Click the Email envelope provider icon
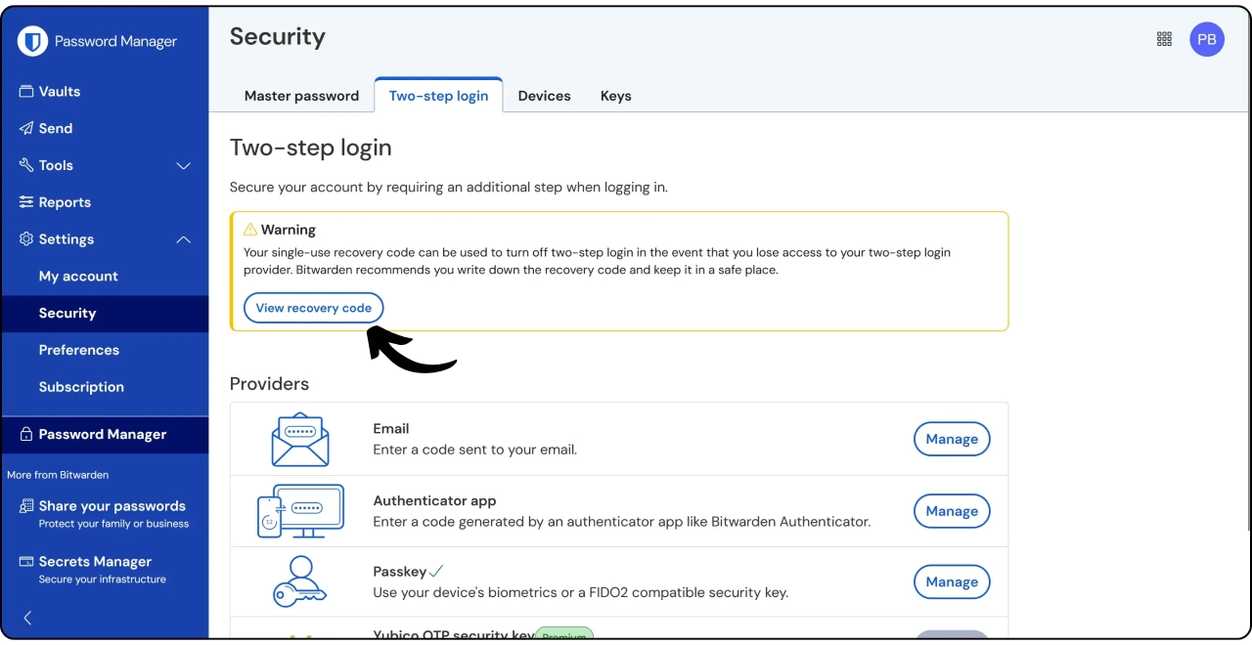This screenshot has height=645, width=1252. tap(300, 439)
